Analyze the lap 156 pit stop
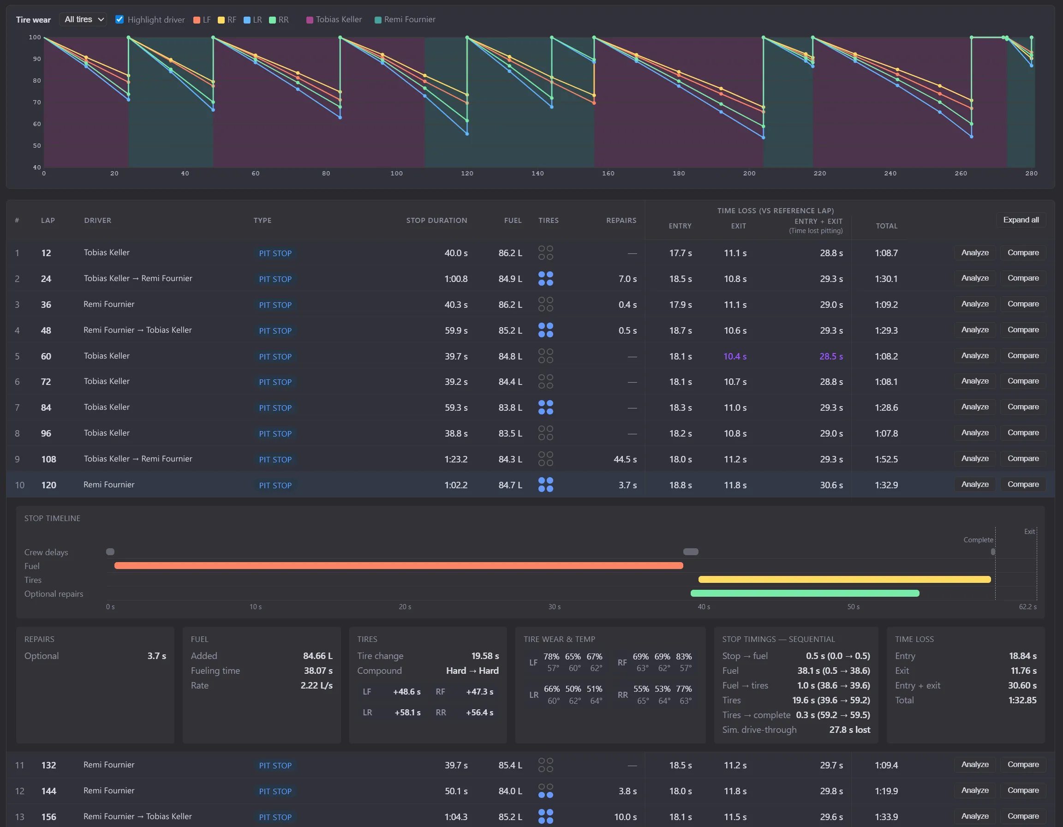 click(x=974, y=816)
